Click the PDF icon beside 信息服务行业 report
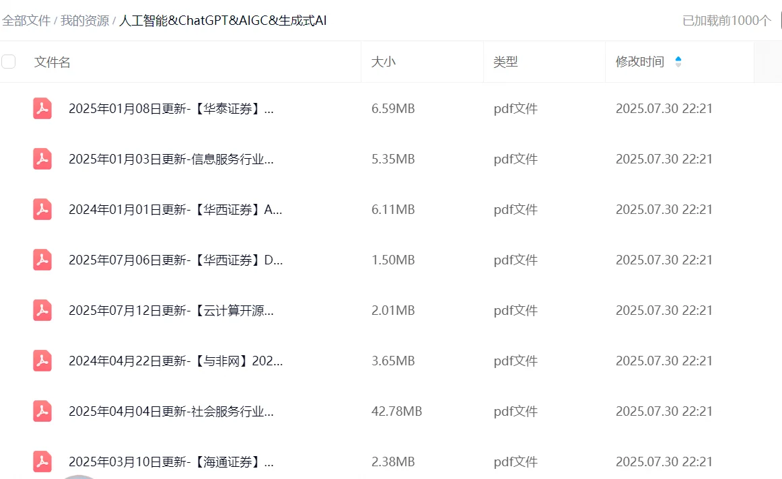This screenshot has height=479, width=782. point(42,159)
